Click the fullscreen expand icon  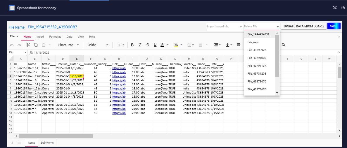[x=335, y=8]
